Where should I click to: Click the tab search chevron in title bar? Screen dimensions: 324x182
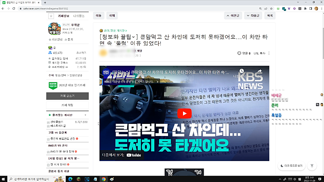pyautogui.click(x=298, y=2)
